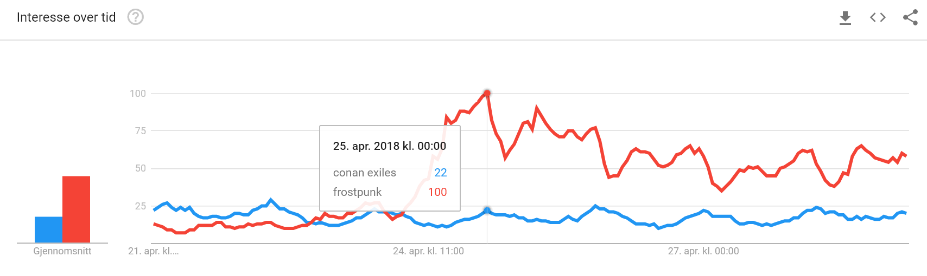
Task: Click the Interesse over tid heading
Action: click(66, 17)
